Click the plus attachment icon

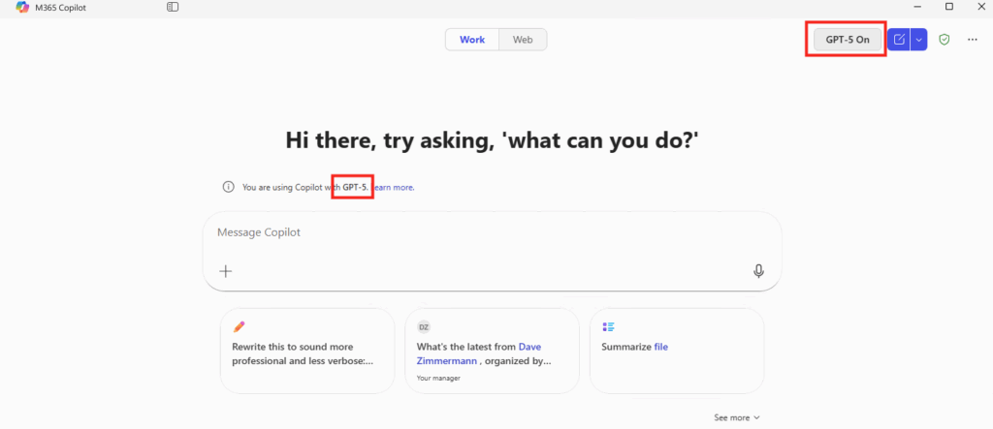[226, 271]
